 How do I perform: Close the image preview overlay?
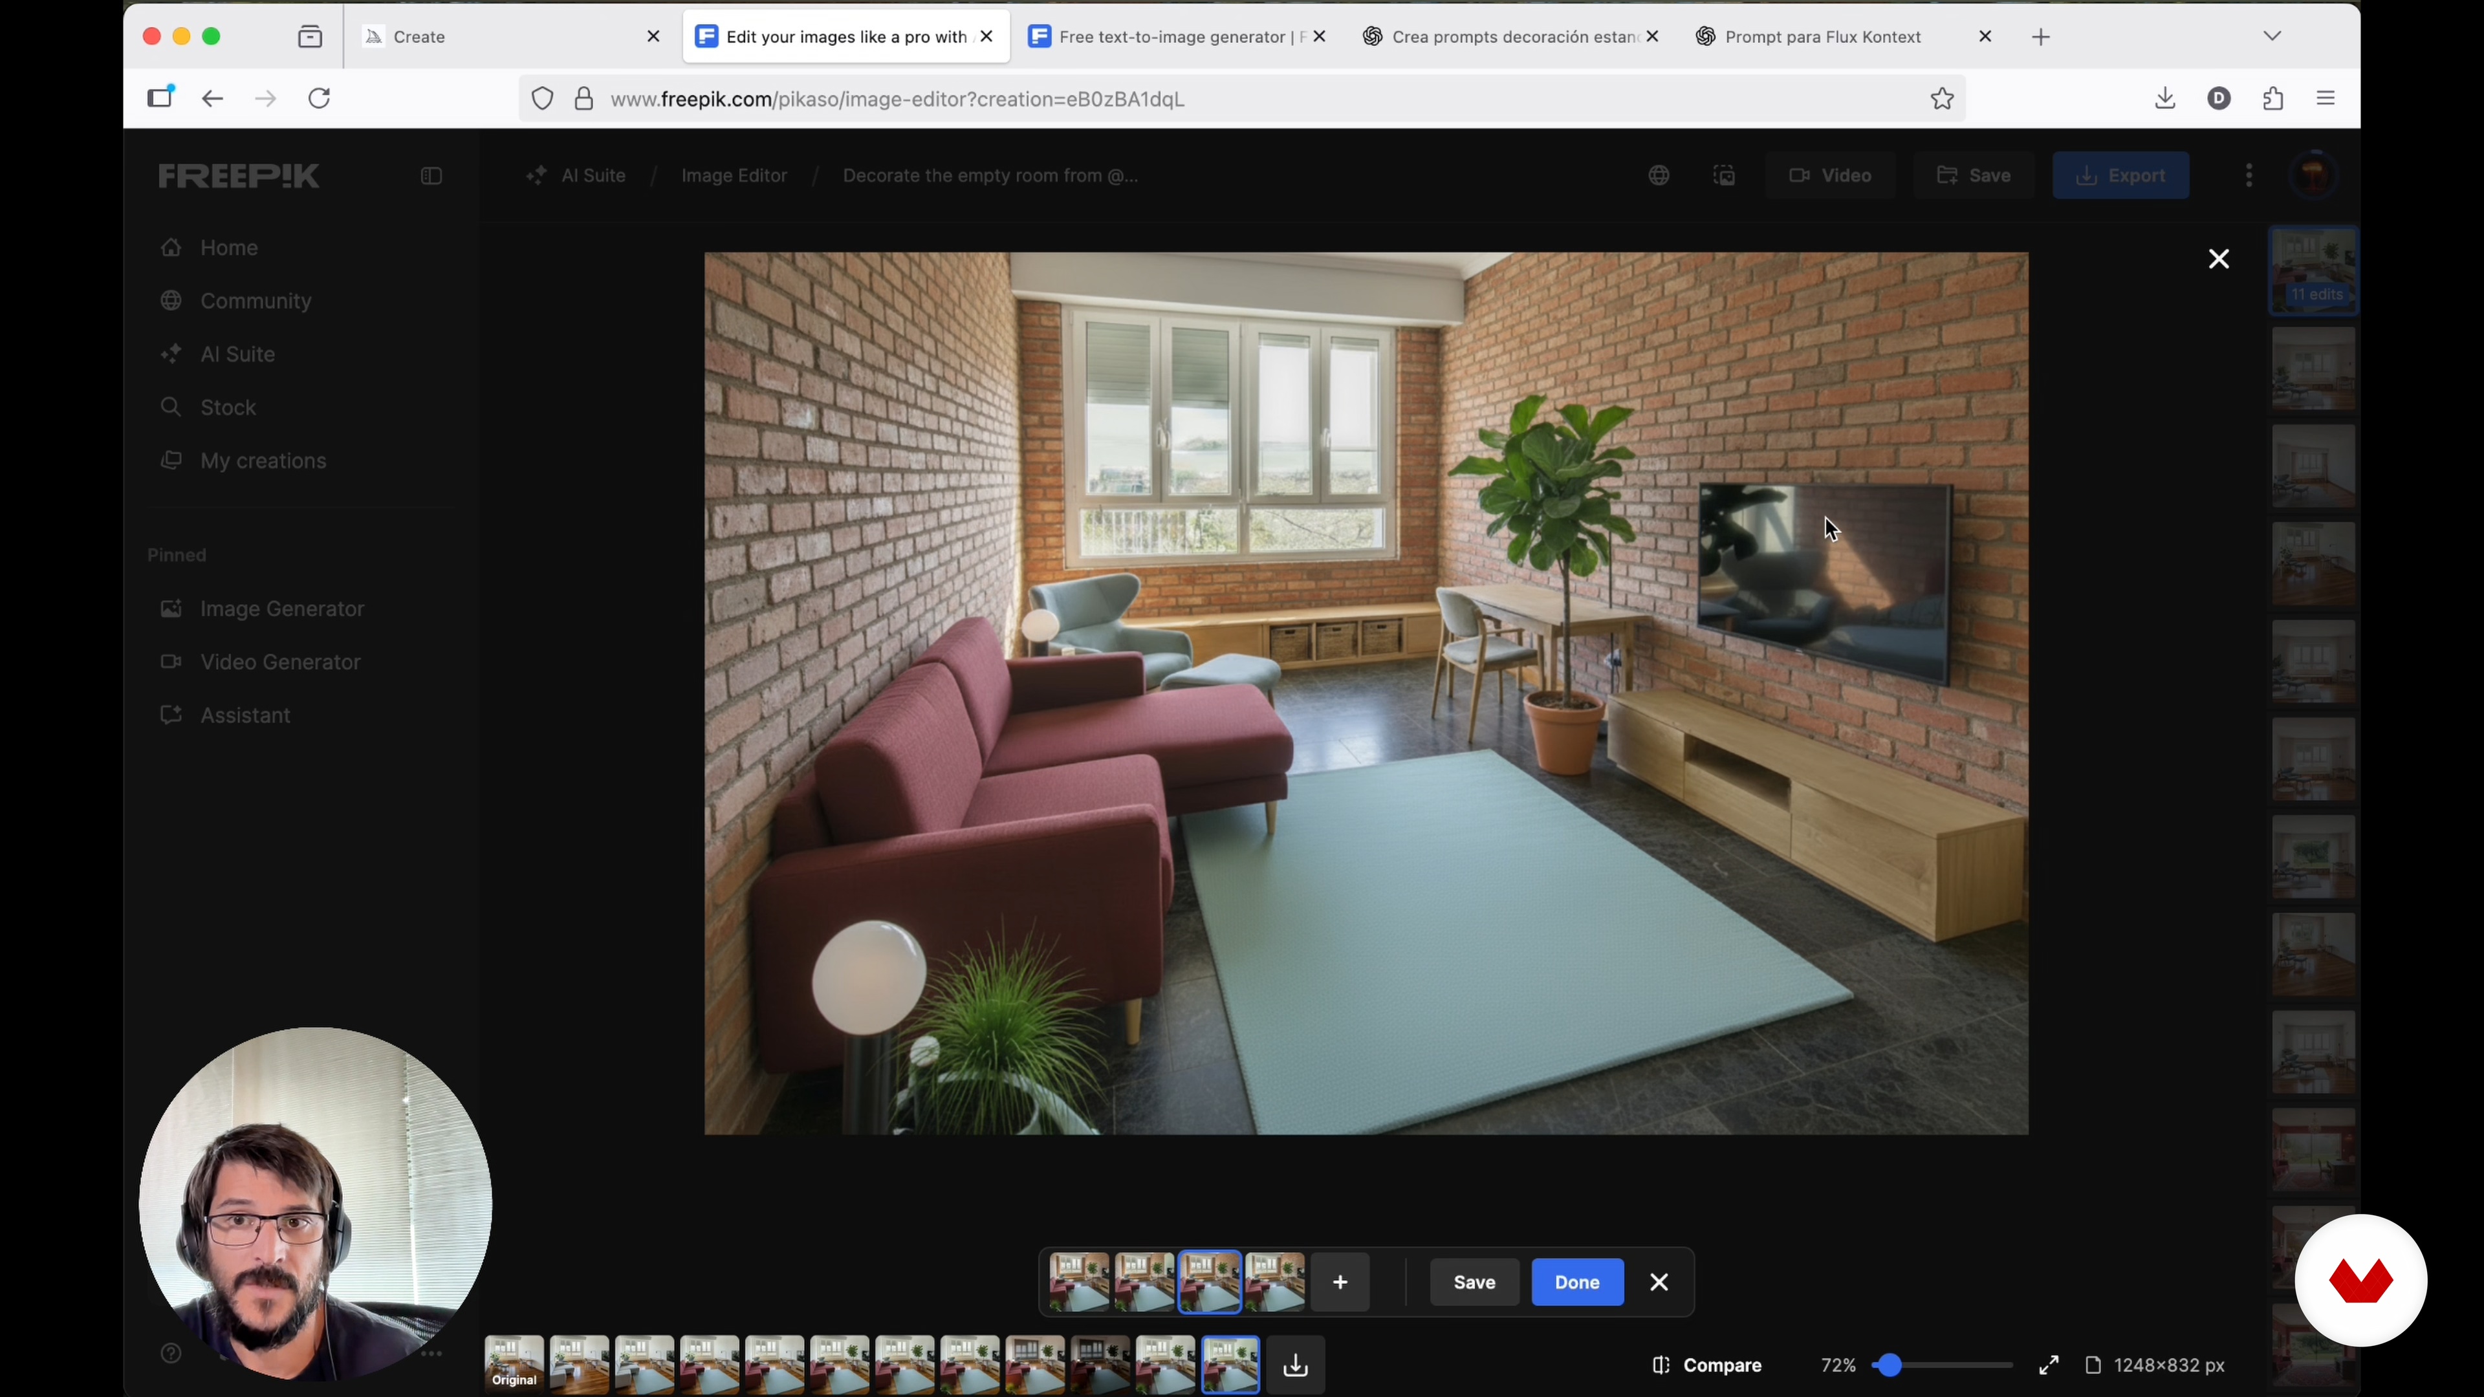(x=2219, y=259)
